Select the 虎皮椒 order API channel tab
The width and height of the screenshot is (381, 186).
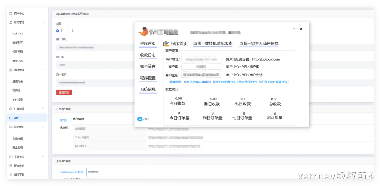pos(64,128)
